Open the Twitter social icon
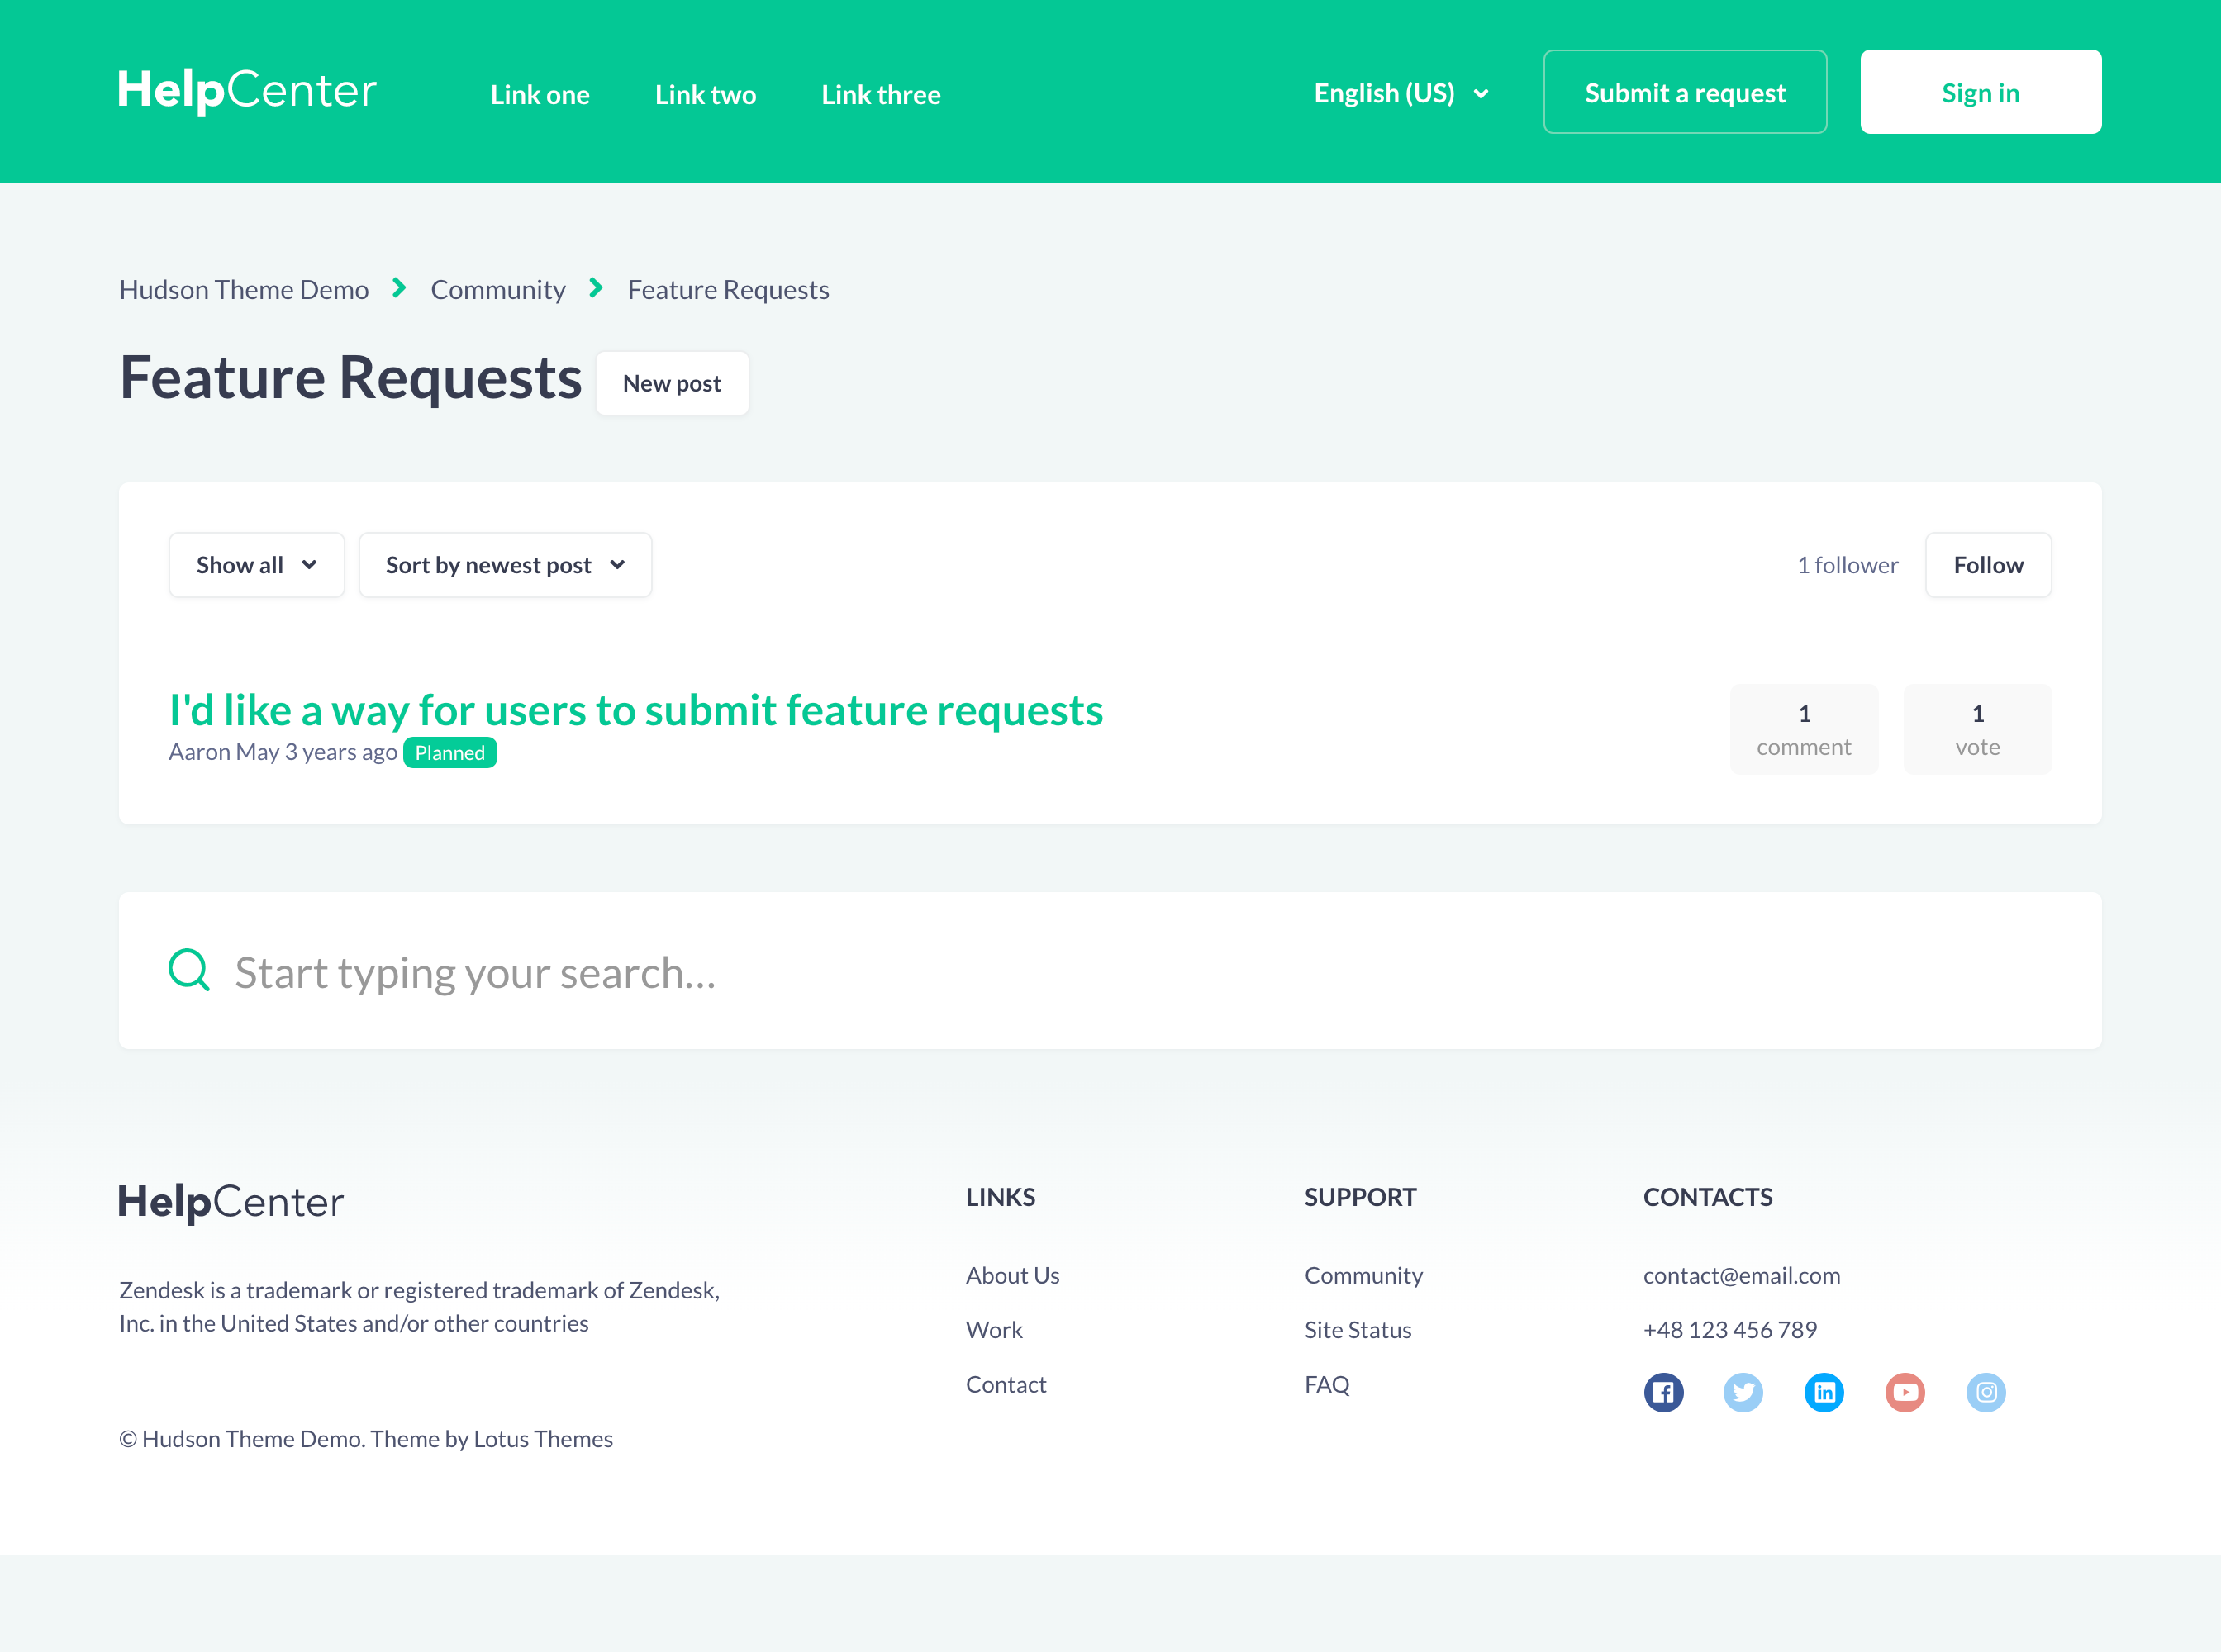Image resolution: width=2221 pixels, height=1652 pixels. point(1743,1392)
